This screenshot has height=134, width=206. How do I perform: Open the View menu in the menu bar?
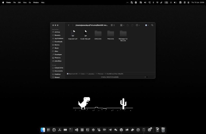[25, 2]
